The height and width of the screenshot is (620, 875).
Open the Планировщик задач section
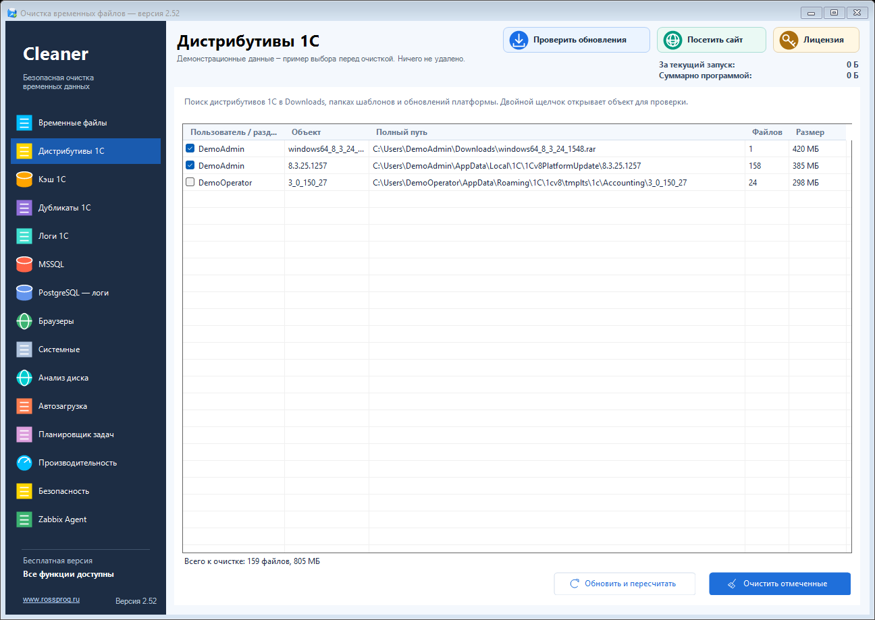point(86,434)
